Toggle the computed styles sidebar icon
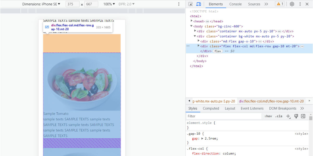This screenshot has height=156, width=313. coord(303,116)
